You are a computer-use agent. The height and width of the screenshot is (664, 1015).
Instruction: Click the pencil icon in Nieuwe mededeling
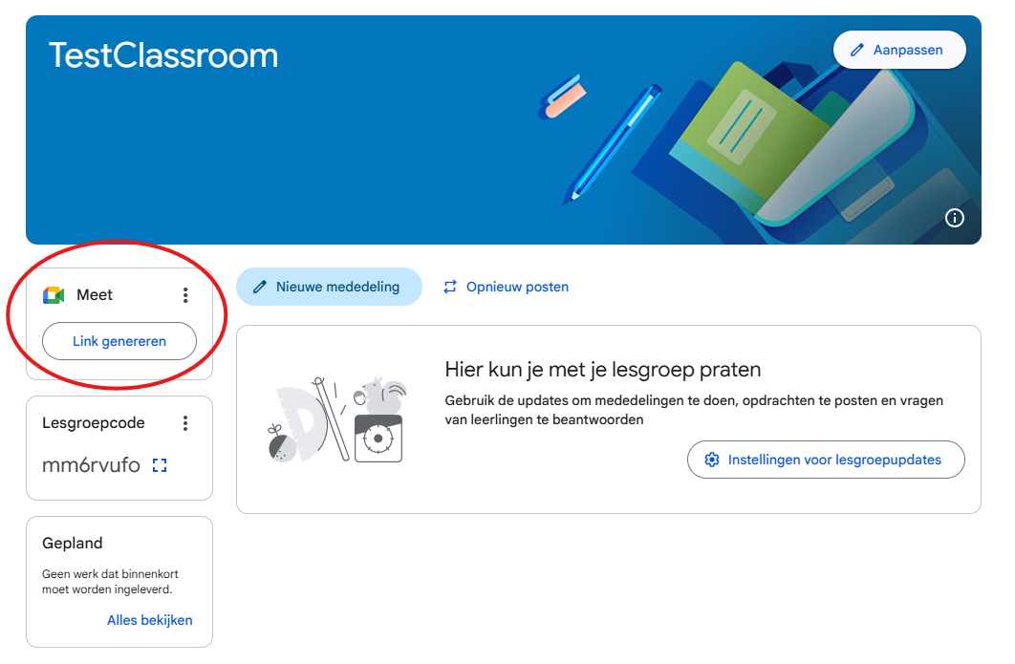coord(260,287)
